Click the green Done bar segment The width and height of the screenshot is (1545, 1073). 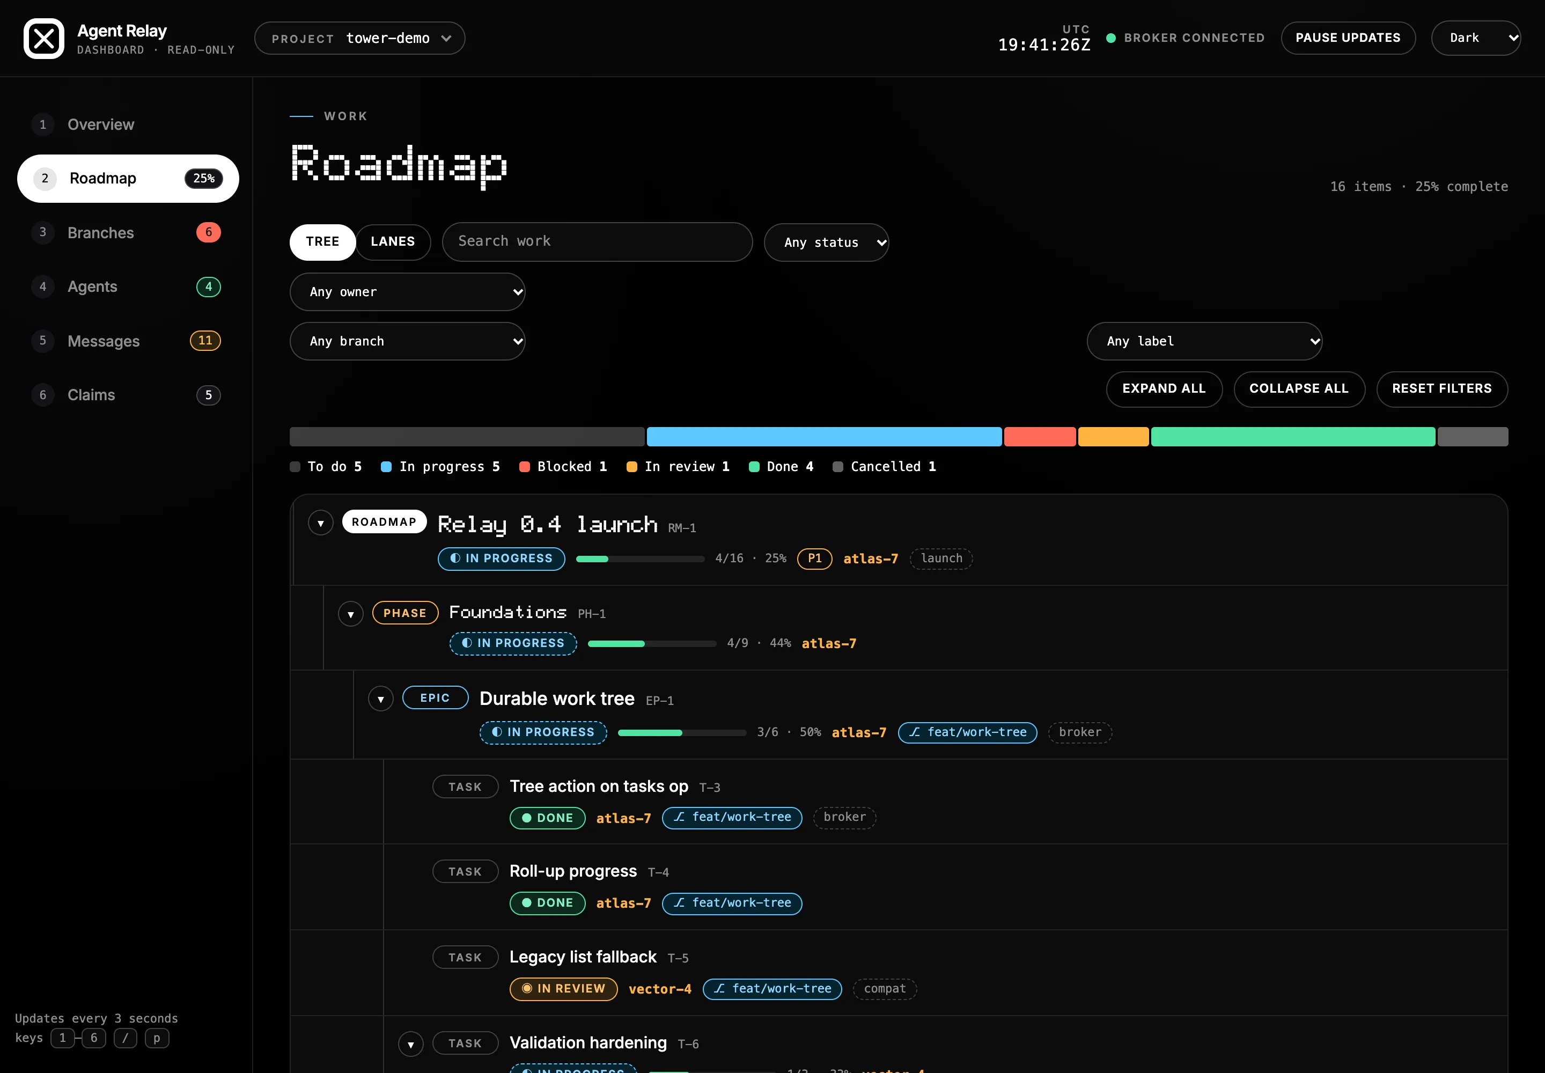1293,436
